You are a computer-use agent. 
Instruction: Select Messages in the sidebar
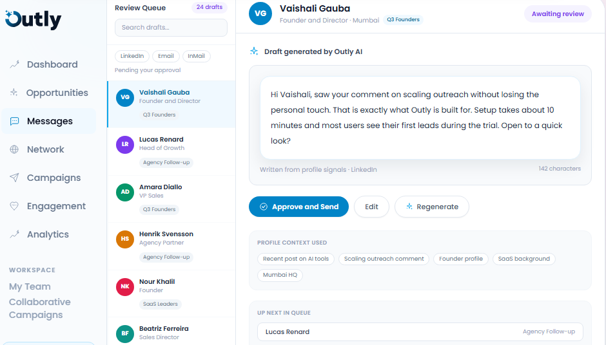tap(49, 121)
